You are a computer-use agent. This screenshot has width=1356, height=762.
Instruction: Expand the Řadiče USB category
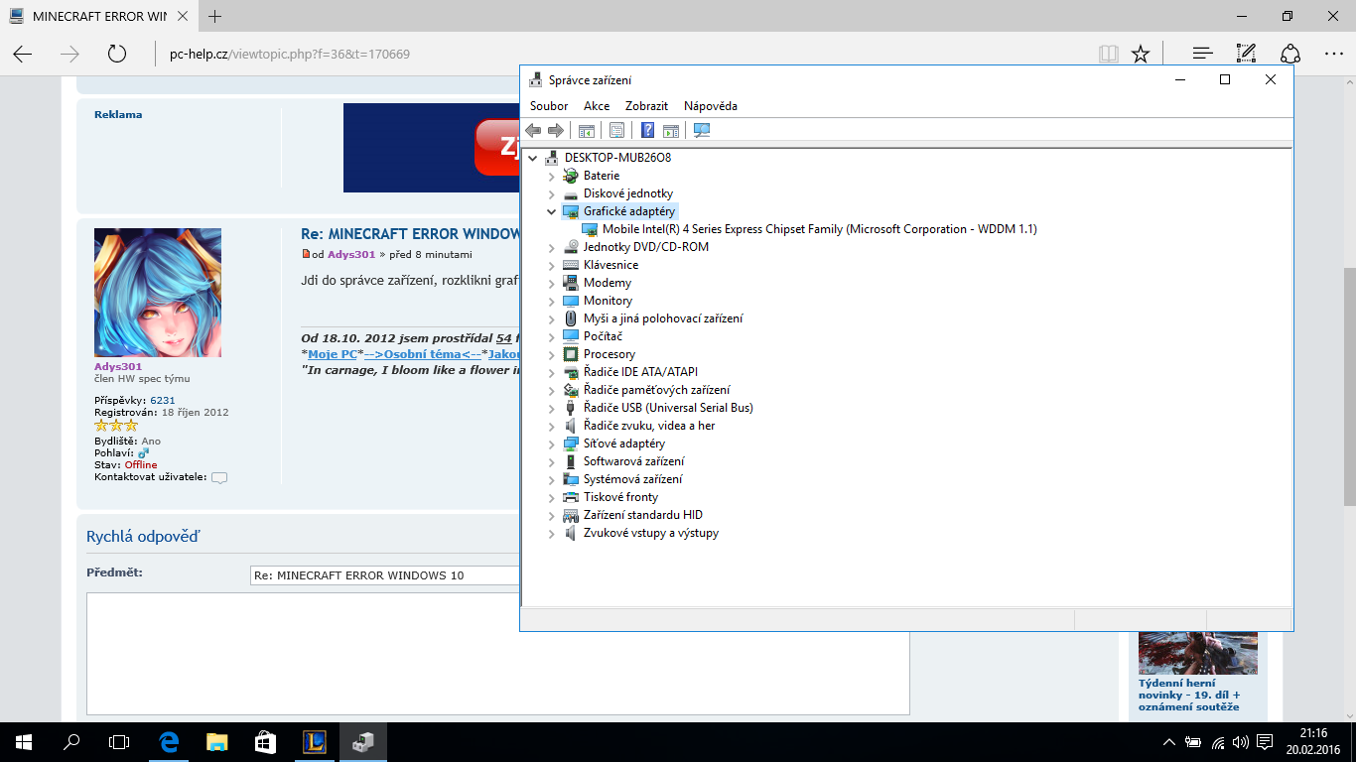[x=552, y=408]
